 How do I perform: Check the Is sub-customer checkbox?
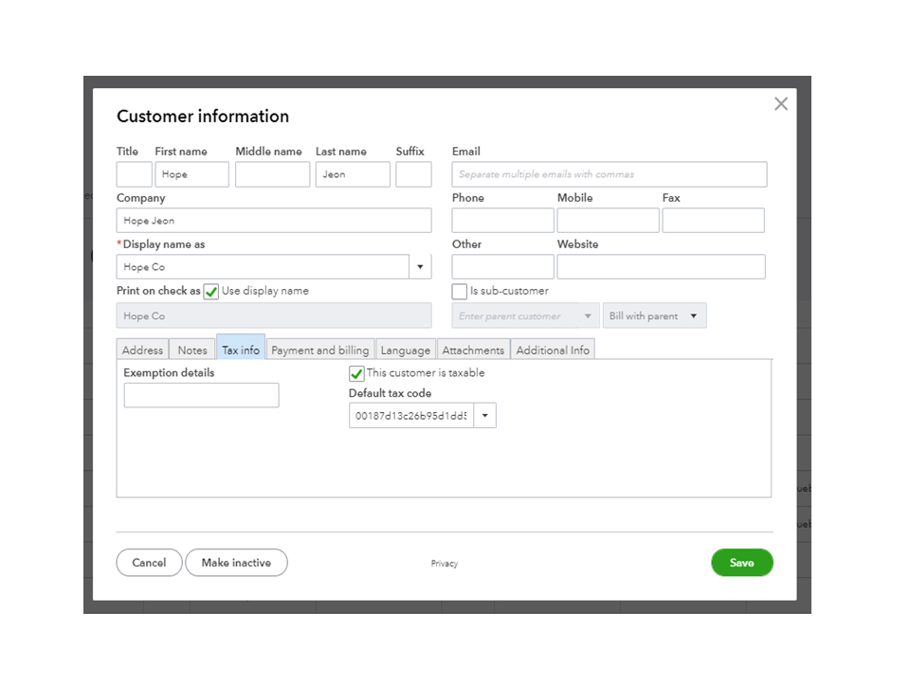coord(459,292)
